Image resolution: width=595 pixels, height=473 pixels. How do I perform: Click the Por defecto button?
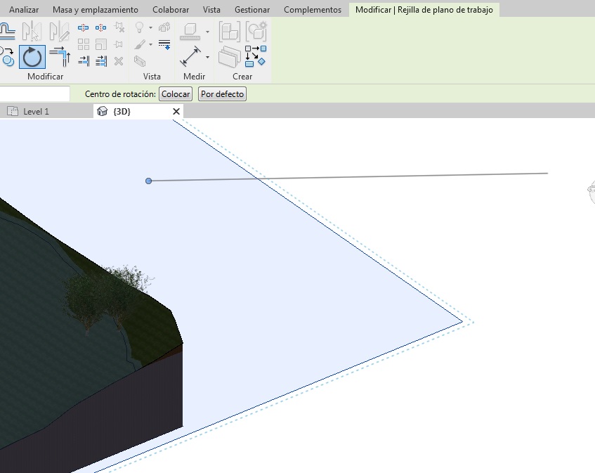222,94
